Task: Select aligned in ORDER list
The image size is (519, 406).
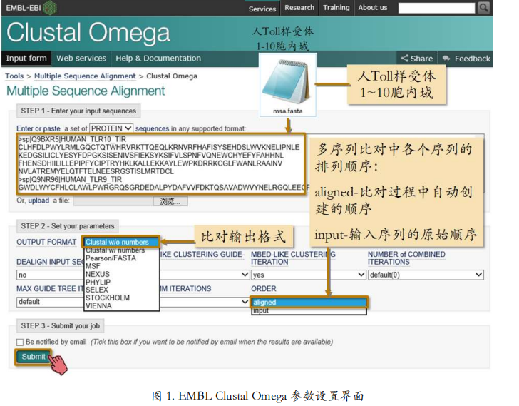Action: pos(309,302)
